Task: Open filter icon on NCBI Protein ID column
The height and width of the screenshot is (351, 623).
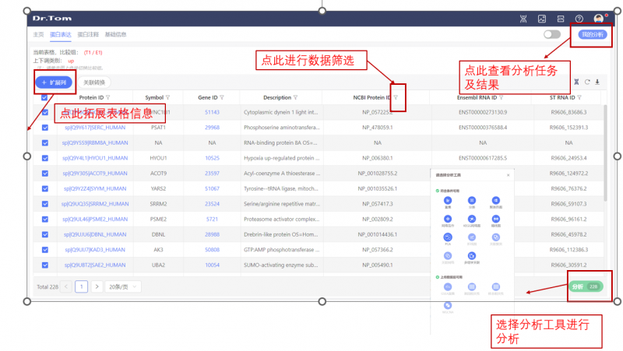Action: pyautogui.click(x=396, y=97)
